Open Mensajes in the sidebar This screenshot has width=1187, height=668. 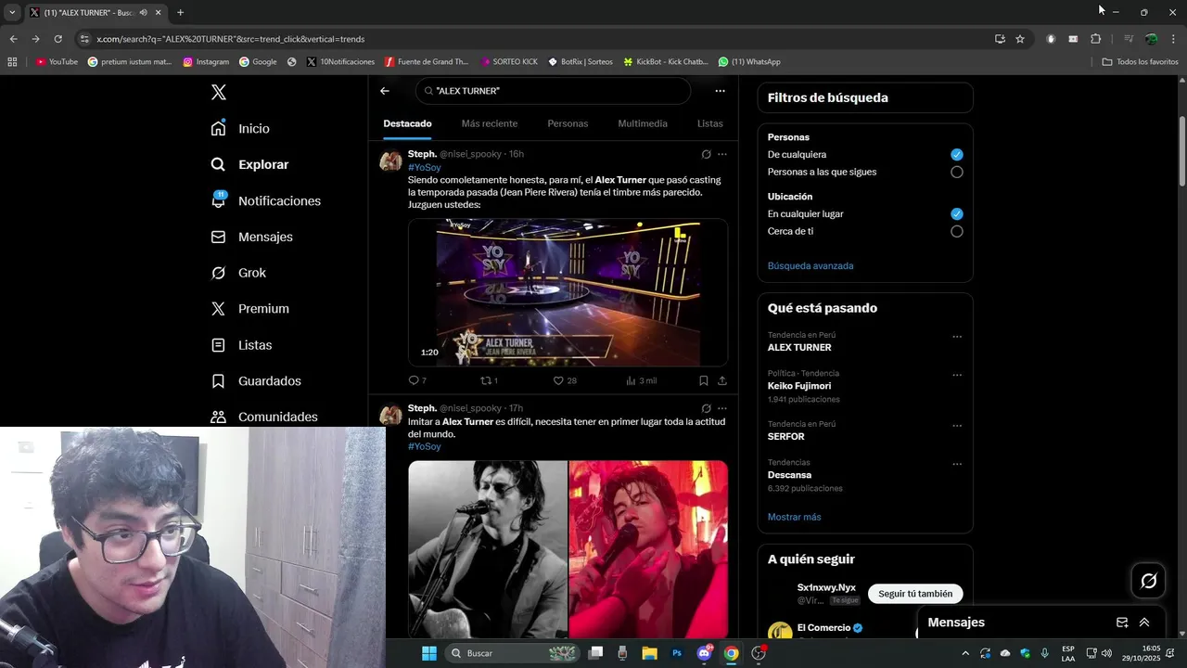click(x=251, y=237)
